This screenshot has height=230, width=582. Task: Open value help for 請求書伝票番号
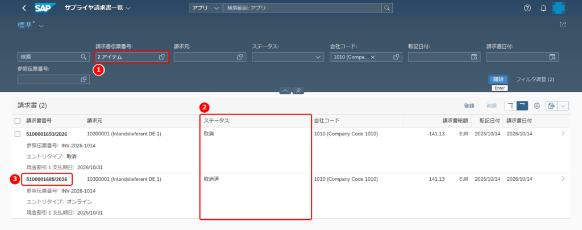pyautogui.click(x=162, y=57)
